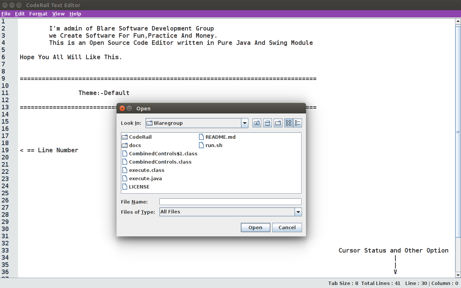Click the 'Hope You All Will Like This.' line
This screenshot has width=461, height=288.
pyautogui.click(x=71, y=57)
